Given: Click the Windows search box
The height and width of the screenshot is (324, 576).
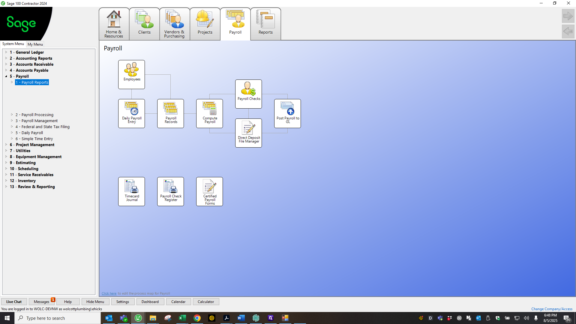Looking at the screenshot, I should [58, 318].
